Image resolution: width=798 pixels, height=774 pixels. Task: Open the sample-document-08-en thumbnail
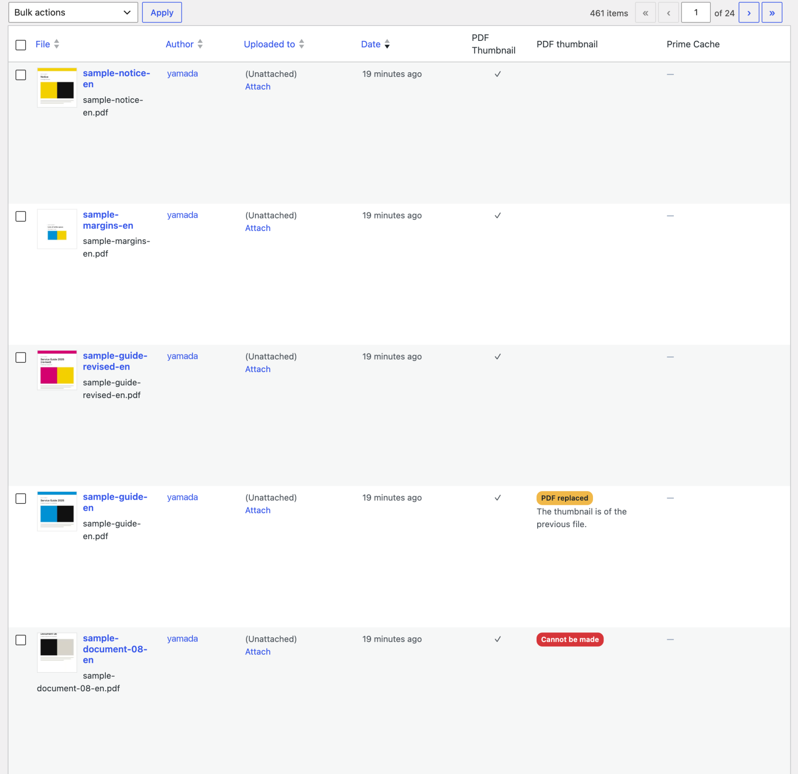click(57, 653)
